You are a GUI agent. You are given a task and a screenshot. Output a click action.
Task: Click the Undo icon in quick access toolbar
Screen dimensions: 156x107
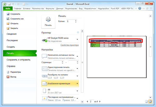click(x=13, y=4)
